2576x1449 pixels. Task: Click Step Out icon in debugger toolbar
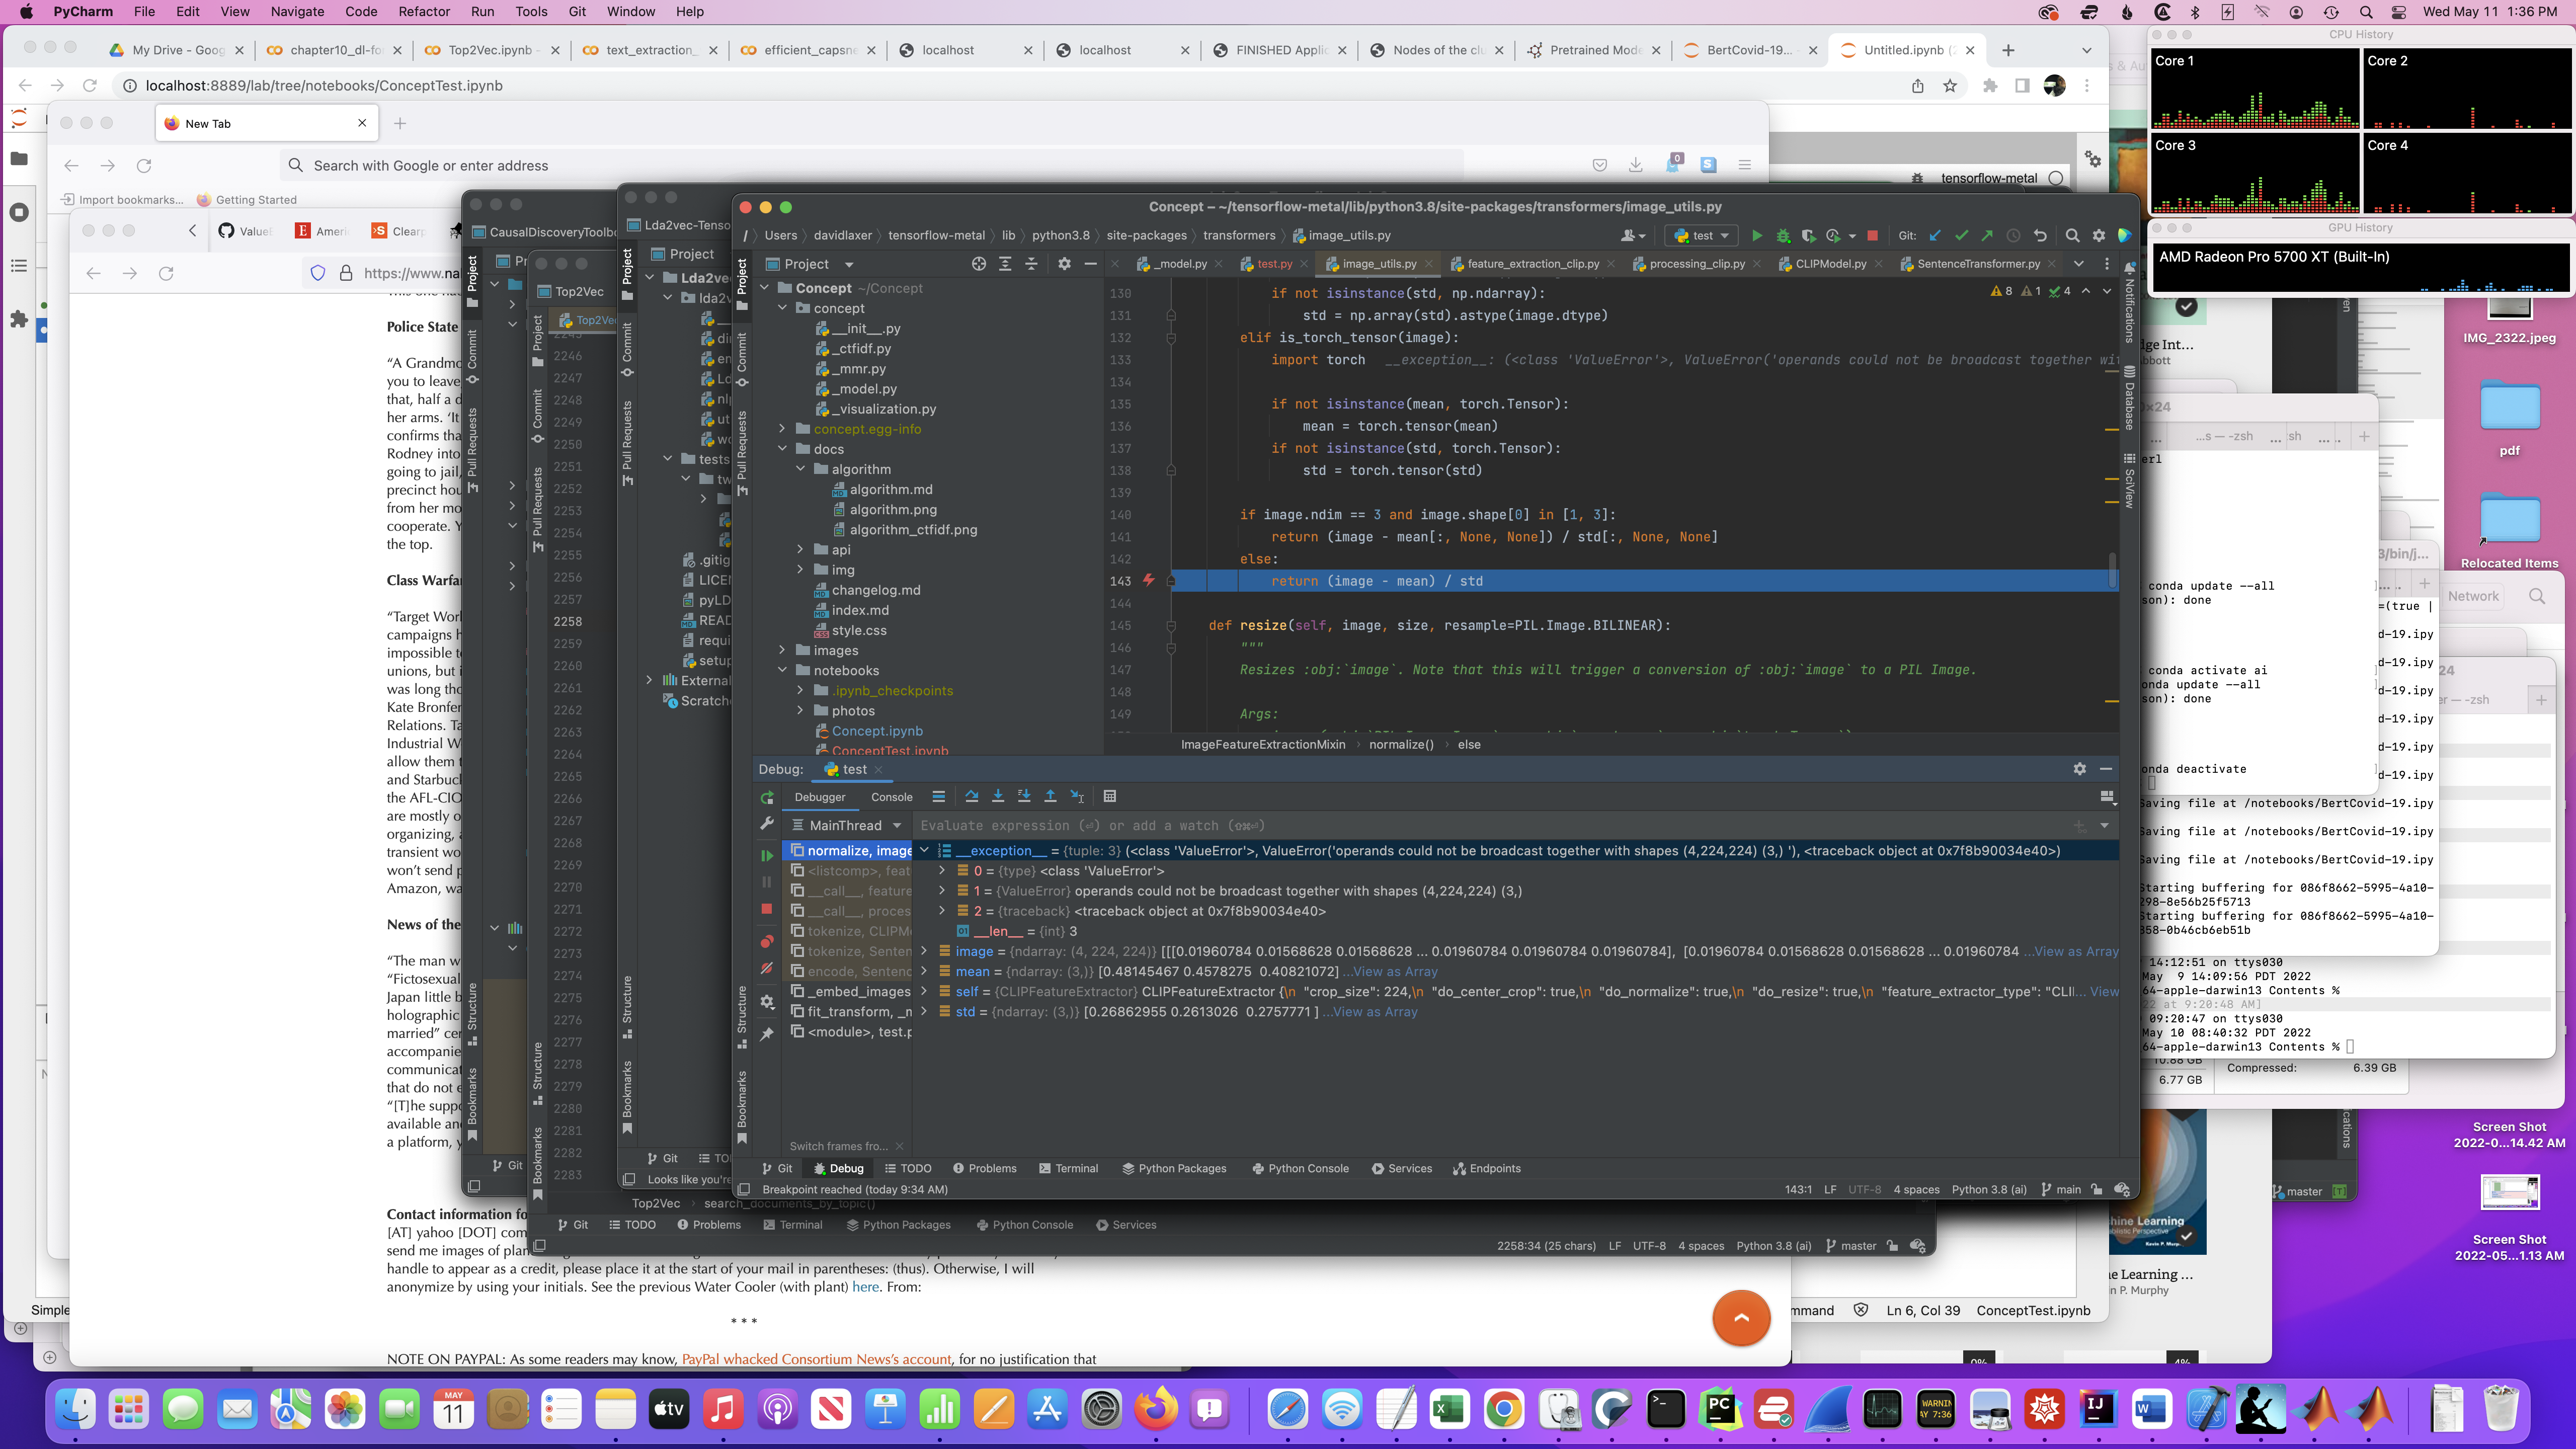(1050, 797)
